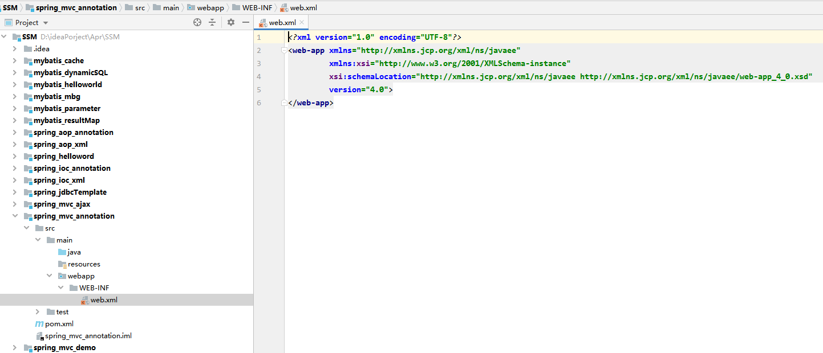The height and width of the screenshot is (353, 823).
Task: Click webapp breadcrumb in navigation bar
Action: [205, 7]
